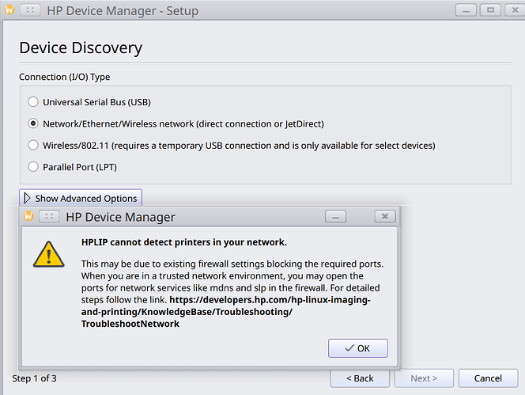Minimize the HP Device Manager - Setup window
This screenshot has width=525, height=395.
pyautogui.click(x=466, y=10)
